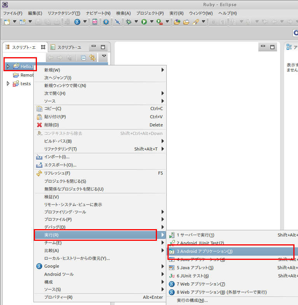The image size is (298, 305).
Task: Close the スクリプト・エ tab with X
Action: 43,47
